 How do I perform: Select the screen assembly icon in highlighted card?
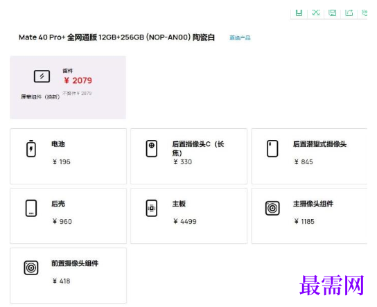42,76
